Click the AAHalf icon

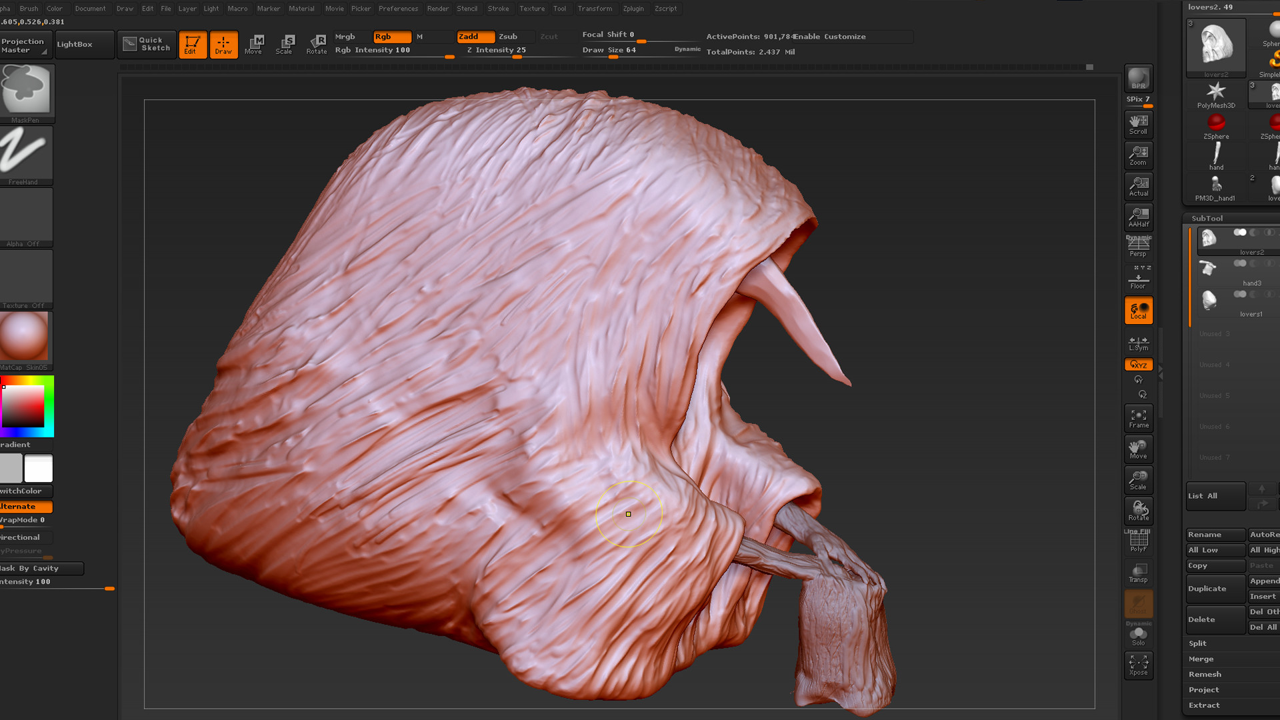[x=1138, y=217]
